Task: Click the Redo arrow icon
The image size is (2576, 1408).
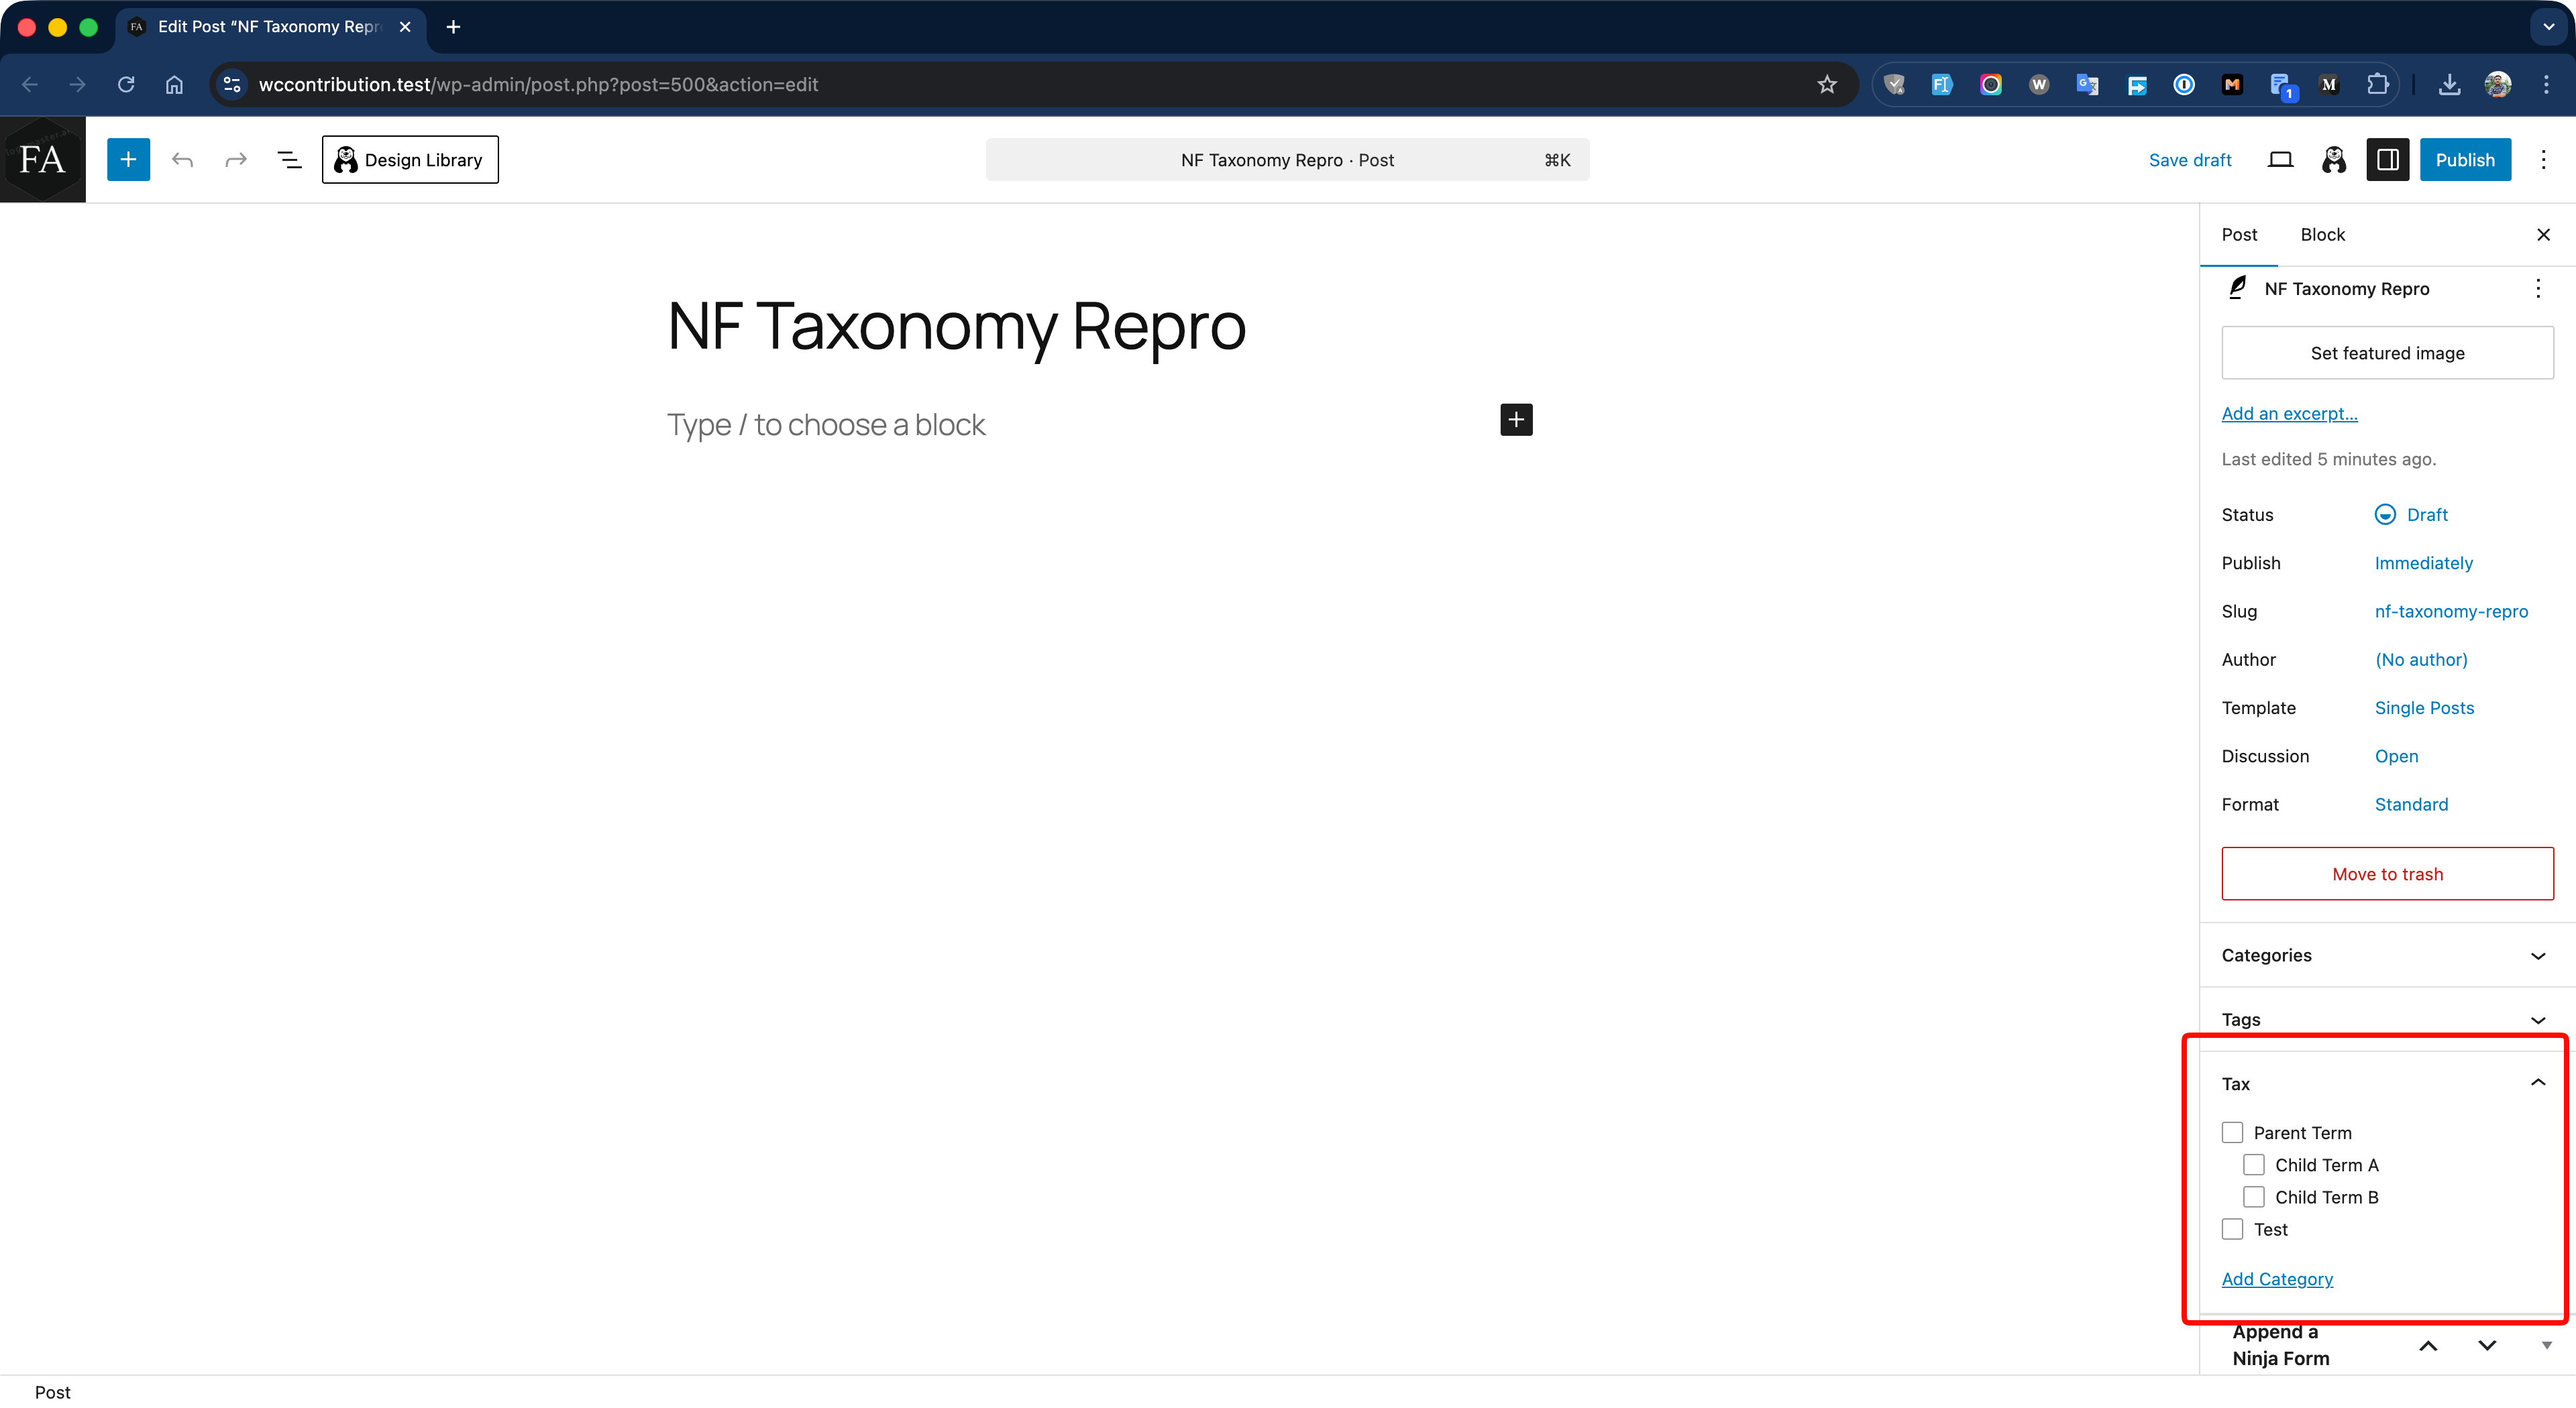Action: coord(236,160)
